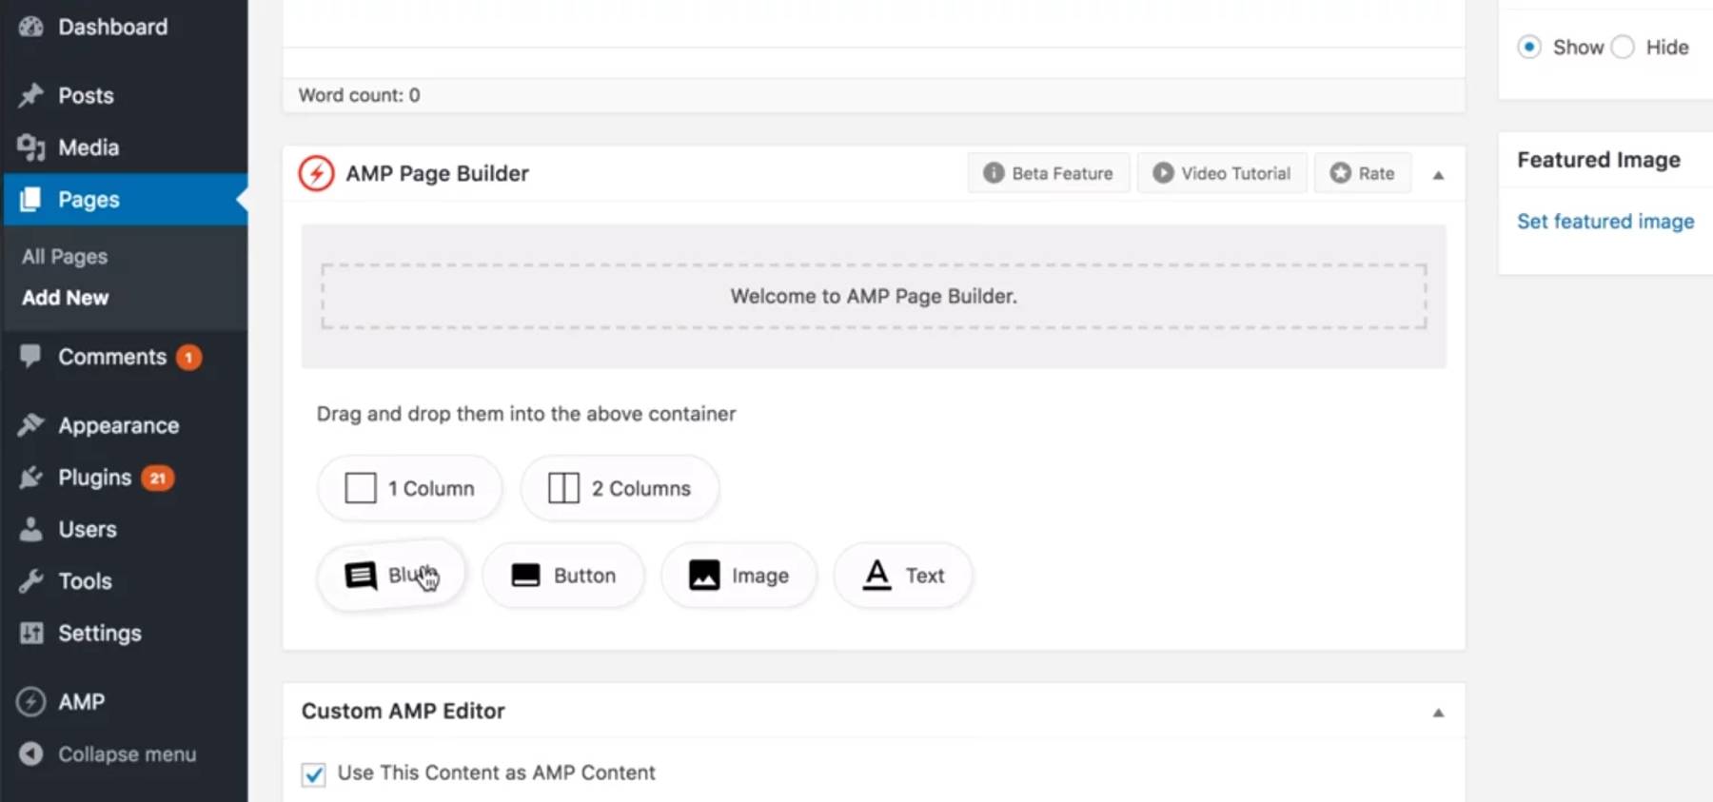The image size is (1713, 802).
Task: Open the Video Tutorial button
Action: point(1222,173)
